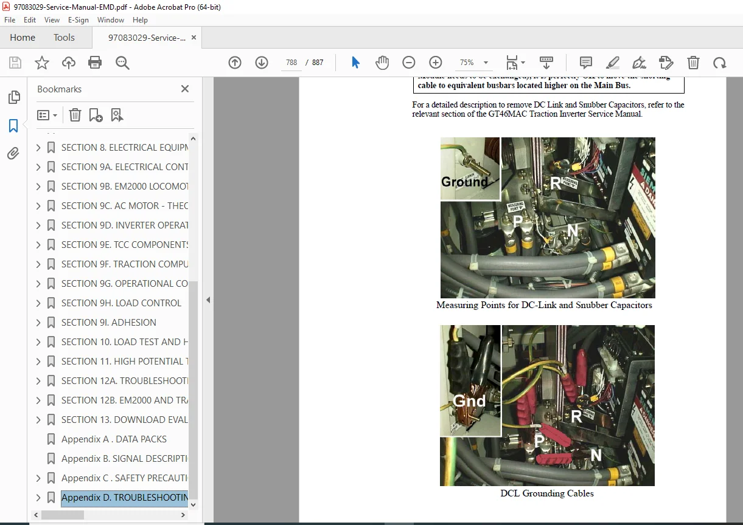Toggle the scrolling read mode icon
Screen dimensions: 743x525
(x=546, y=63)
